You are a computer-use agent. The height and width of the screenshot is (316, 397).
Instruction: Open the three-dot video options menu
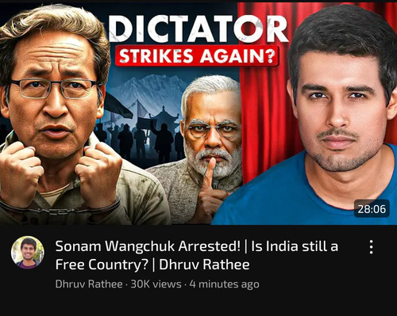pyautogui.click(x=372, y=247)
